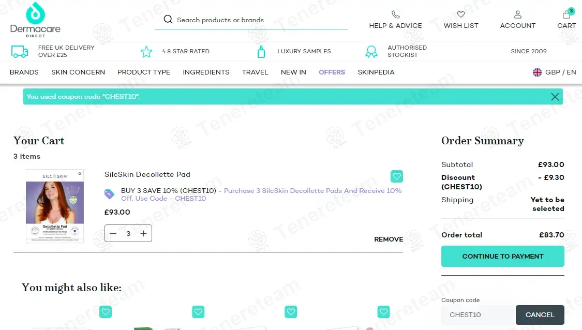Click the Dermacare Direct logo
582x330 pixels.
click(35, 20)
